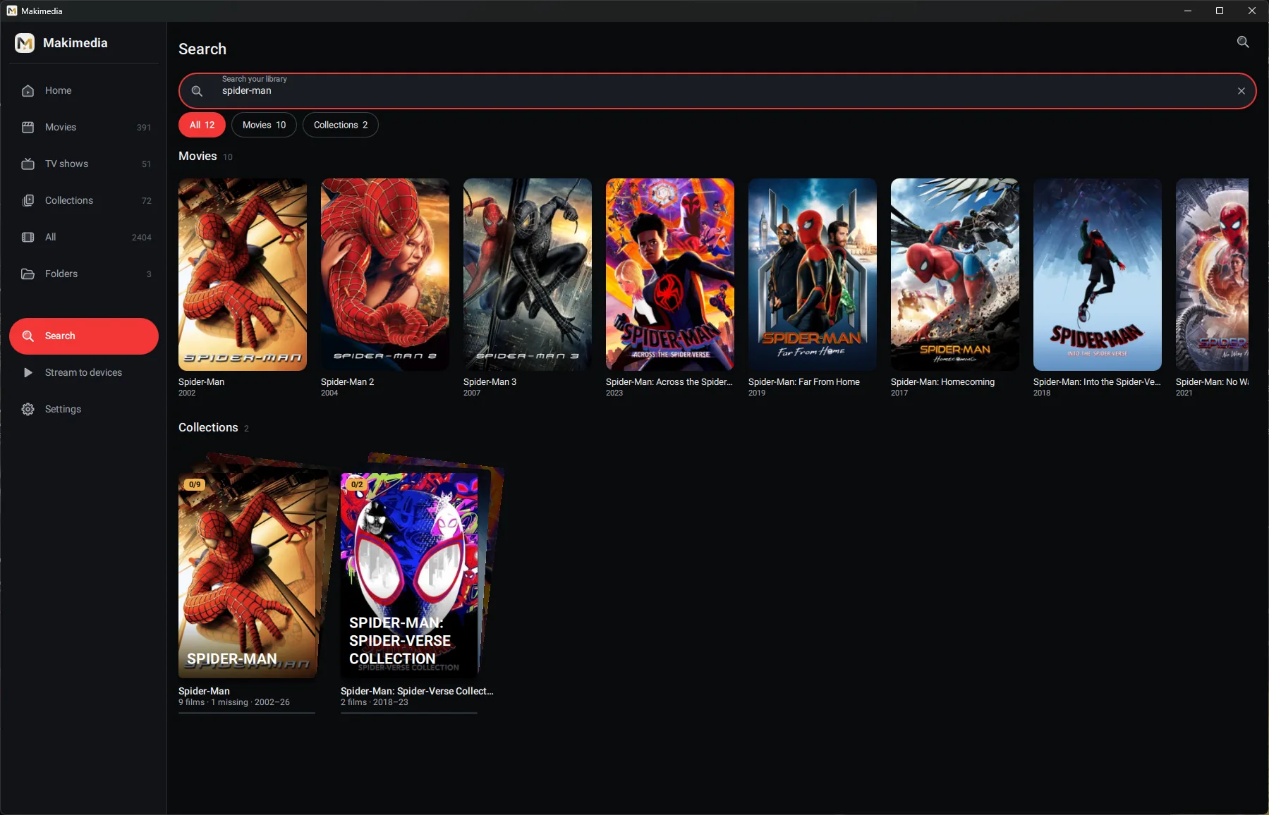The width and height of the screenshot is (1269, 815).
Task: Click 'Spider-Man: Spider-Verse Collect...' title
Action: 417,691
